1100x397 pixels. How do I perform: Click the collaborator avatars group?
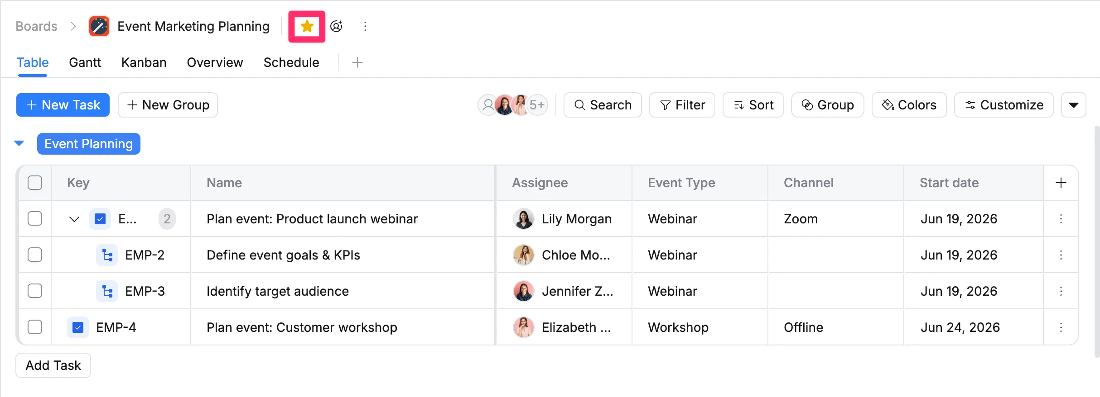pos(513,105)
